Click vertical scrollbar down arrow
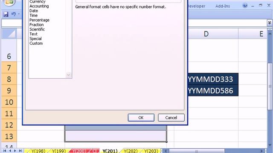The width and height of the screenshot is (273, 153). tap(270, 145)
